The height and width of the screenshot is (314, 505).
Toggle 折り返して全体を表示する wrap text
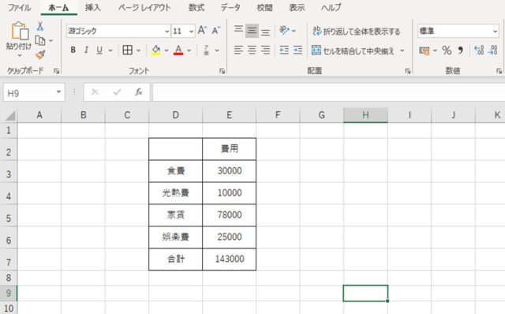point(357,32)
